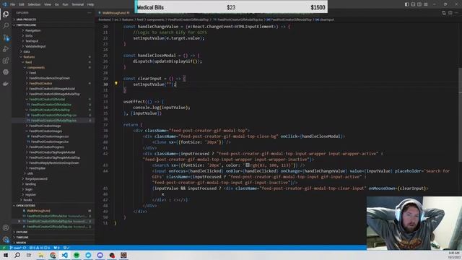Split the editor to the right
Image resolution: width=462 pixels, height=260 pixels.
[x=450, y=13]
